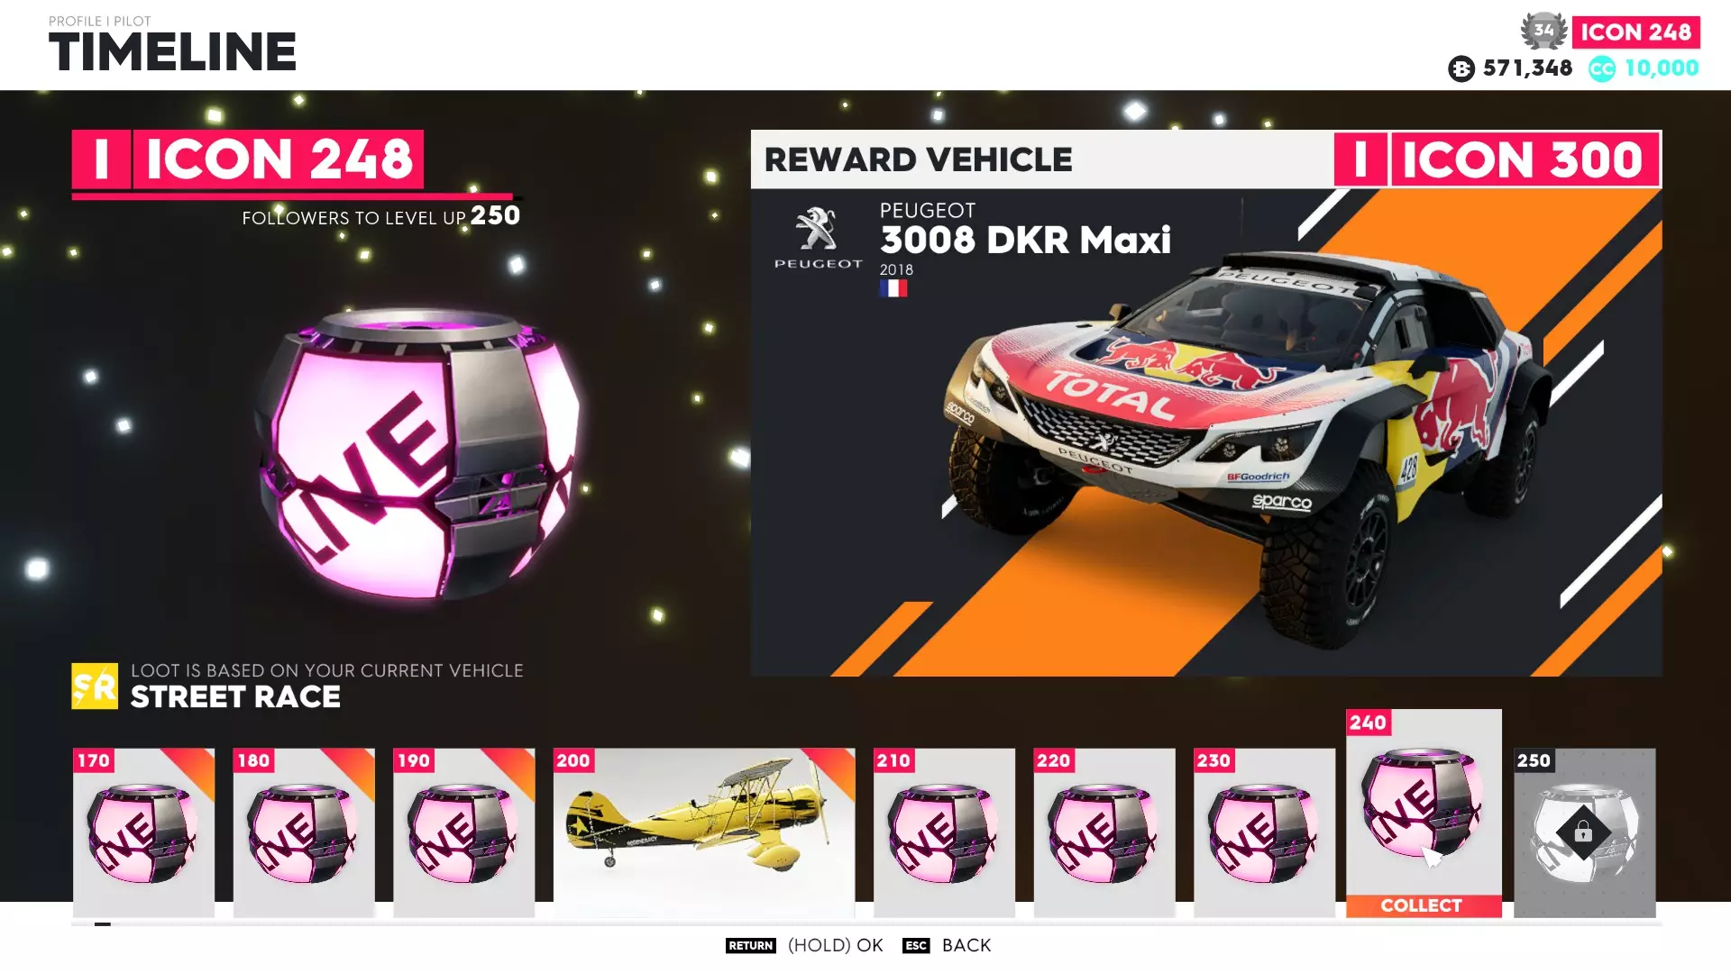1731x973 pixels.
Task: Select the level 170 loot crate tile
Action: 143,832
